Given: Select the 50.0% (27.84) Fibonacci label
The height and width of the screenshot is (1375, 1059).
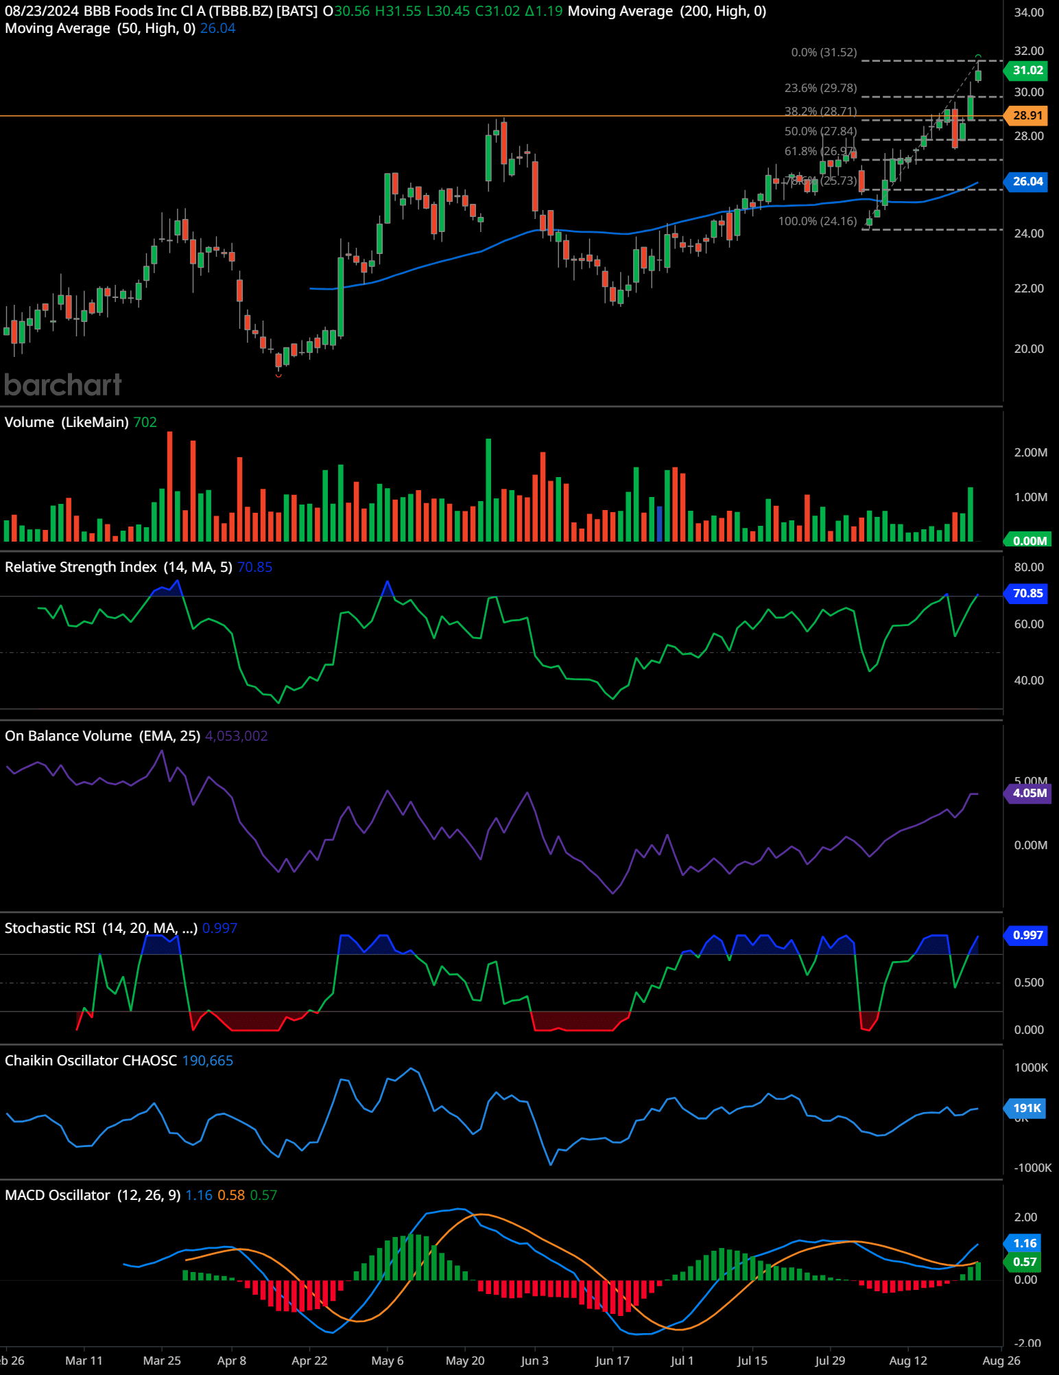Looking at the screenshot, I should (x=820, y=131).
